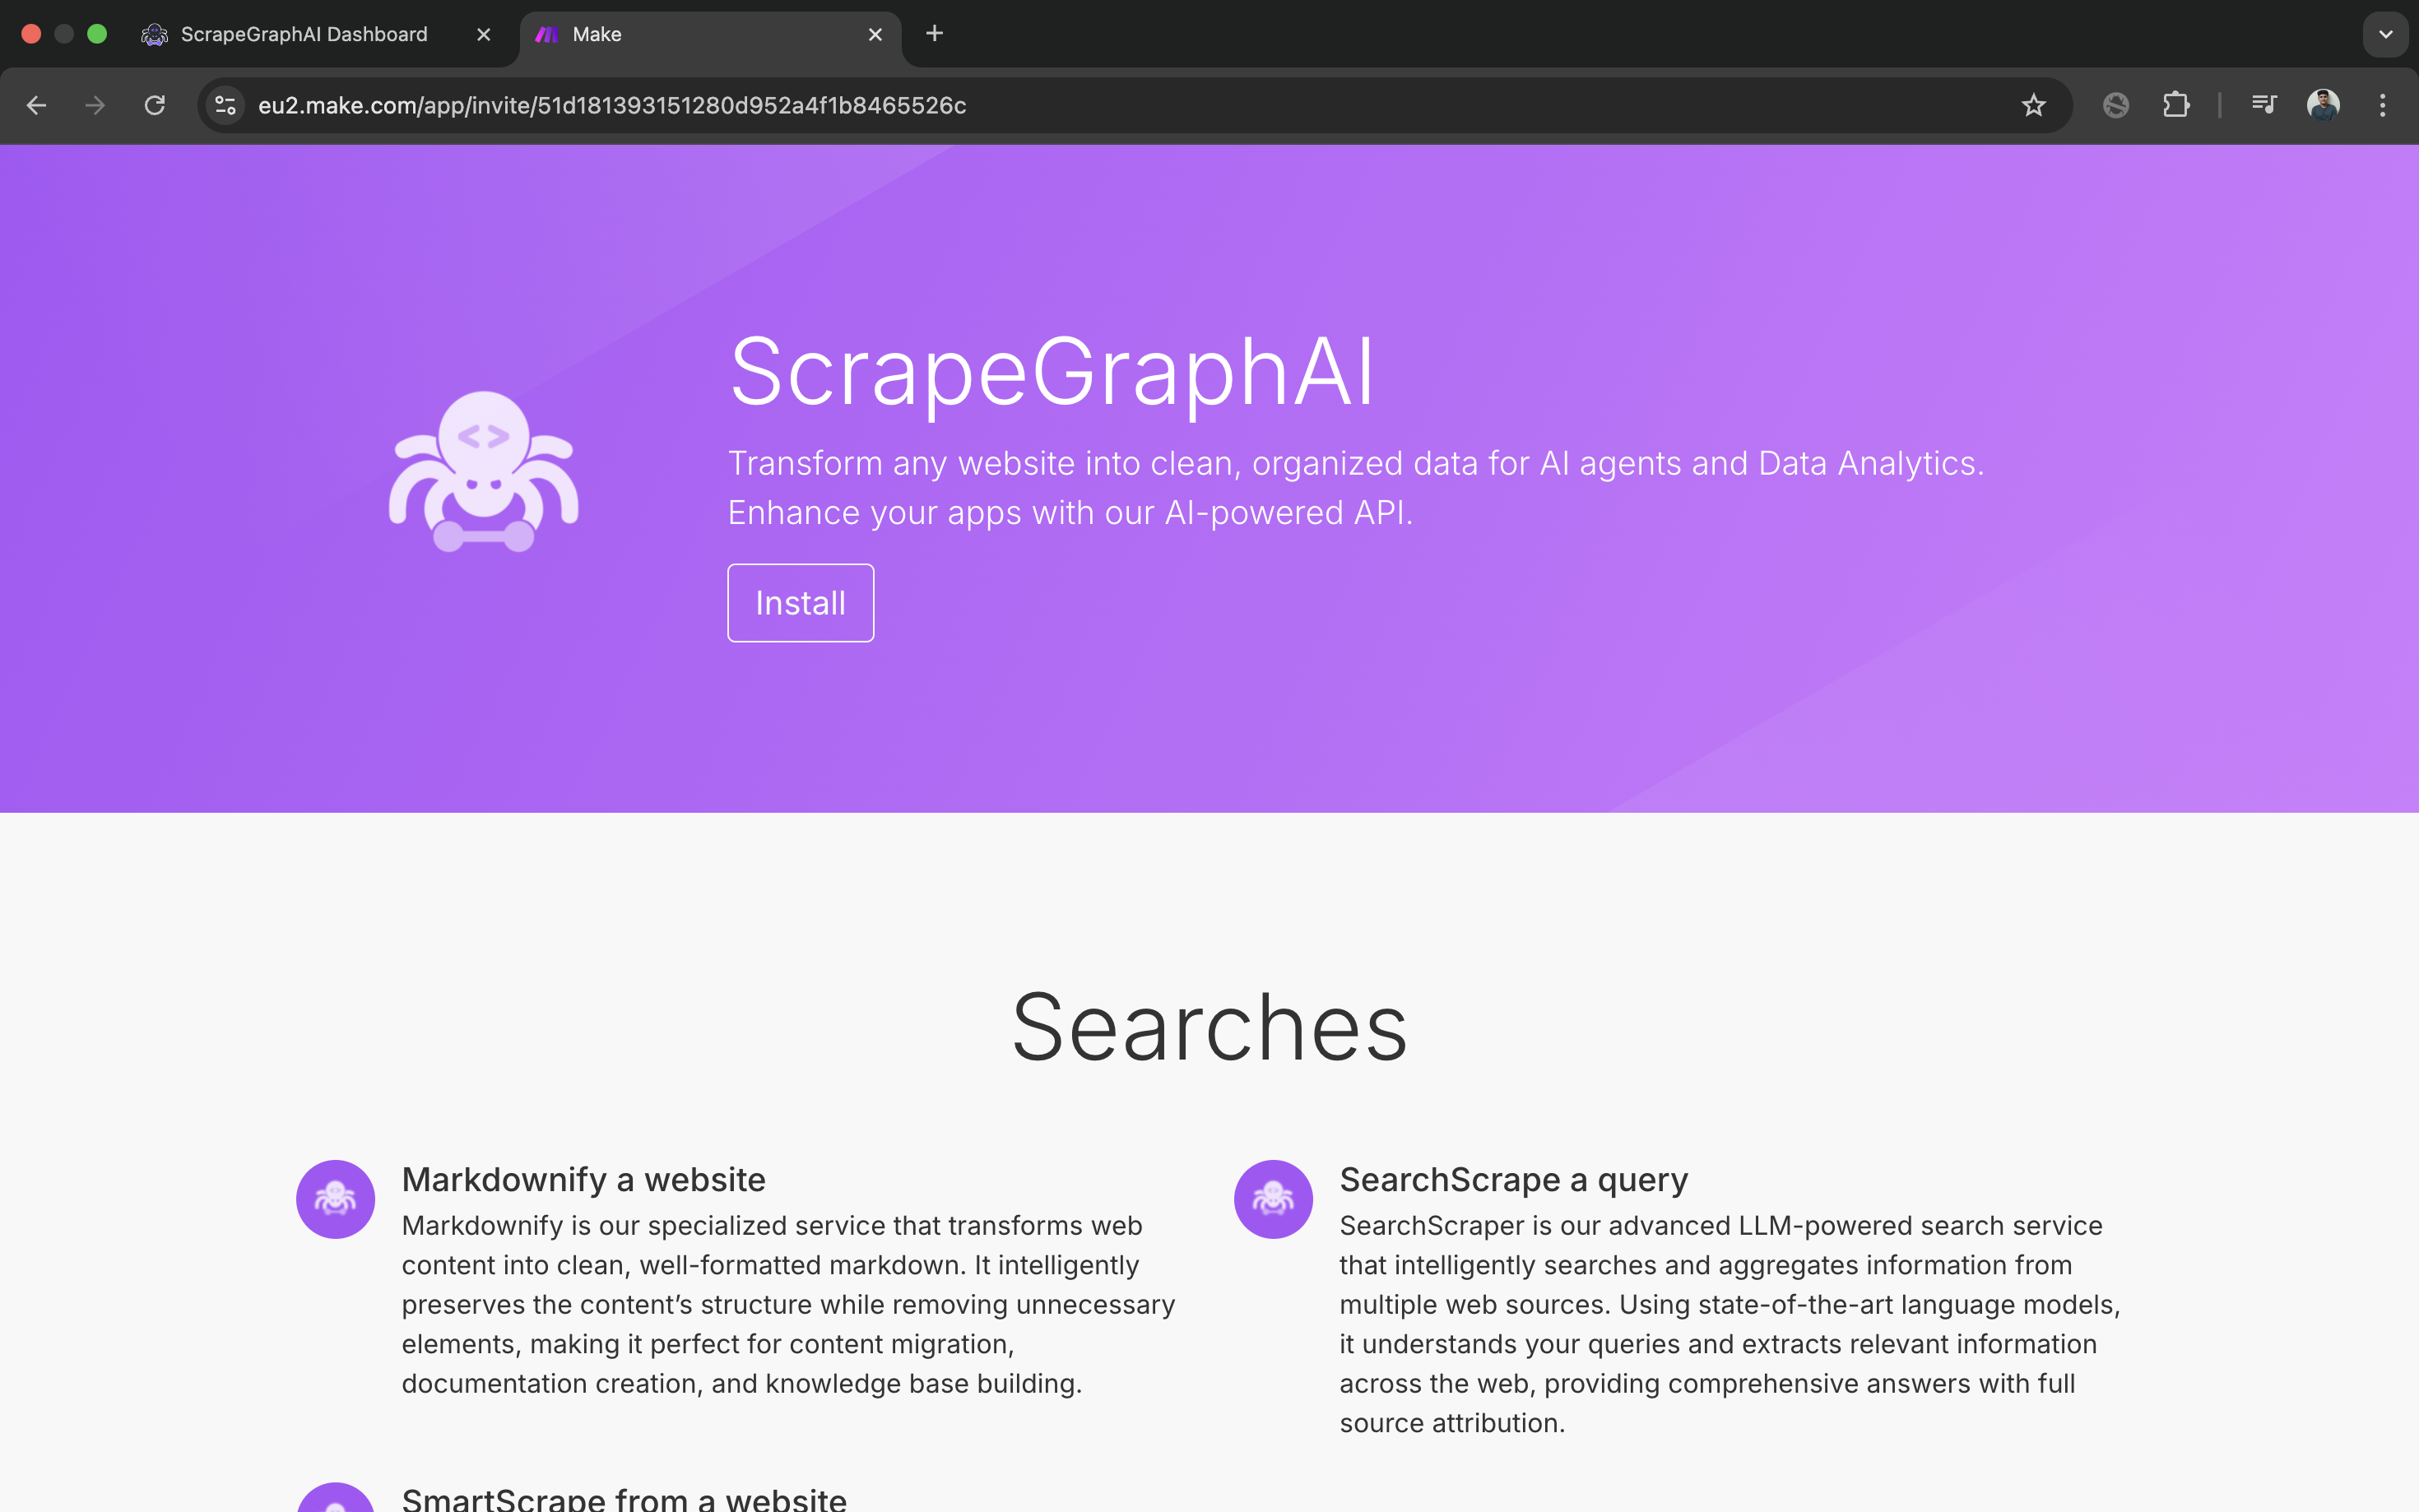This screenshot has width=2419, height=1512.
Task: Select the Markdownify a website heading
Action: pos(583,1180)
